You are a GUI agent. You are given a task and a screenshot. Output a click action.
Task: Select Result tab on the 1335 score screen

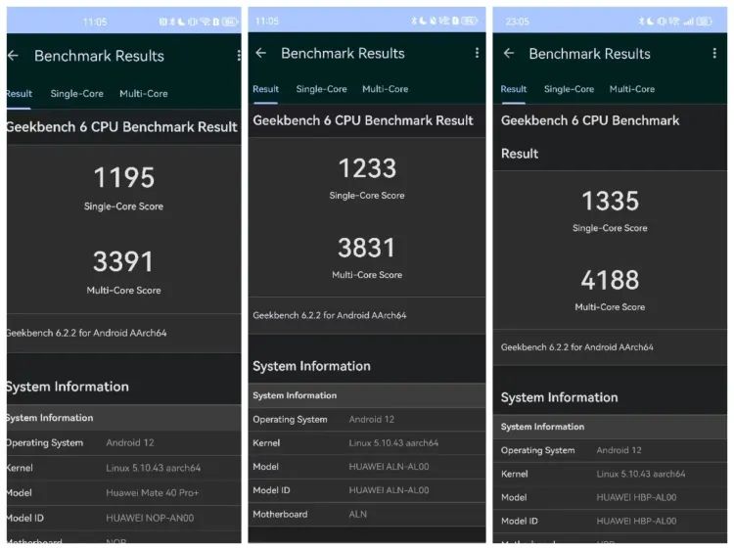[x=514, y=89]
